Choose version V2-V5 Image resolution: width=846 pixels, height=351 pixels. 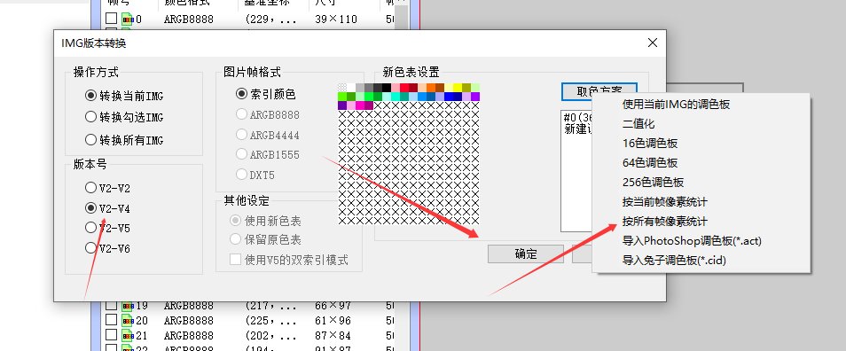click(x=107, y=228)
